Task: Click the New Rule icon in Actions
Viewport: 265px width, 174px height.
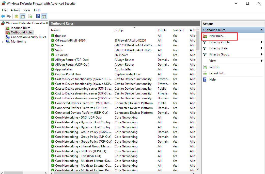Action: [205, 36]
